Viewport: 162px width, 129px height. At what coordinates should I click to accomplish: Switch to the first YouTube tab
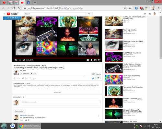click(4, 3)
